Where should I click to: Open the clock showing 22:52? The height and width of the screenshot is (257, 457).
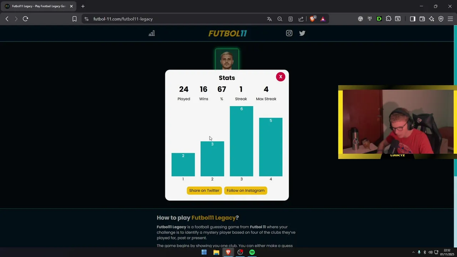(447, 252)
